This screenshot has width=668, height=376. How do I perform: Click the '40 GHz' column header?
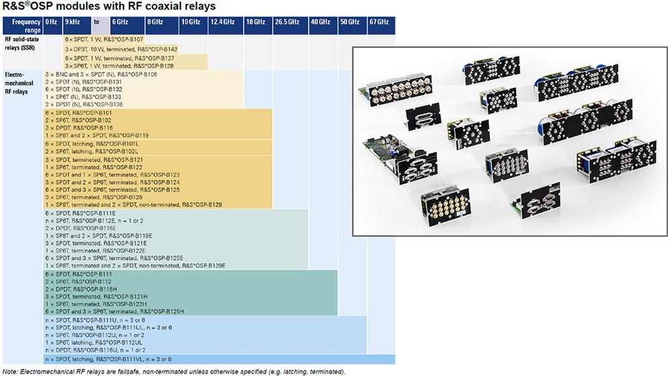(323, 26)
